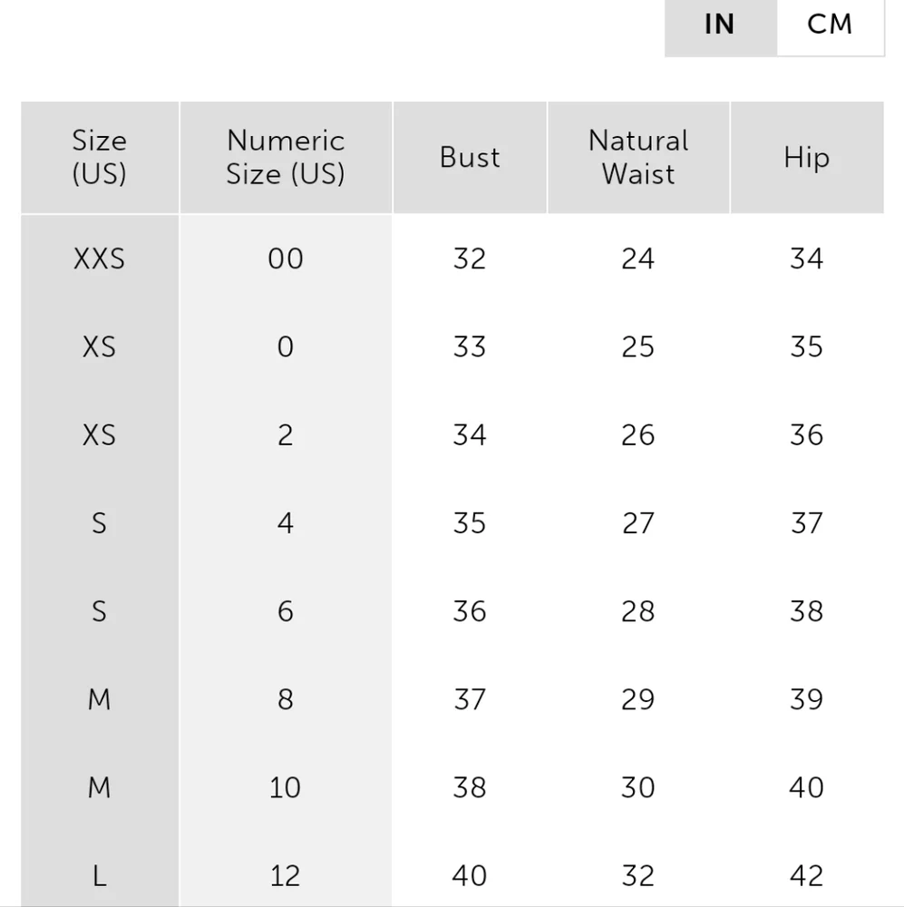Click numeric size 8 cell
Screen dimensions: 904x907
286,699
